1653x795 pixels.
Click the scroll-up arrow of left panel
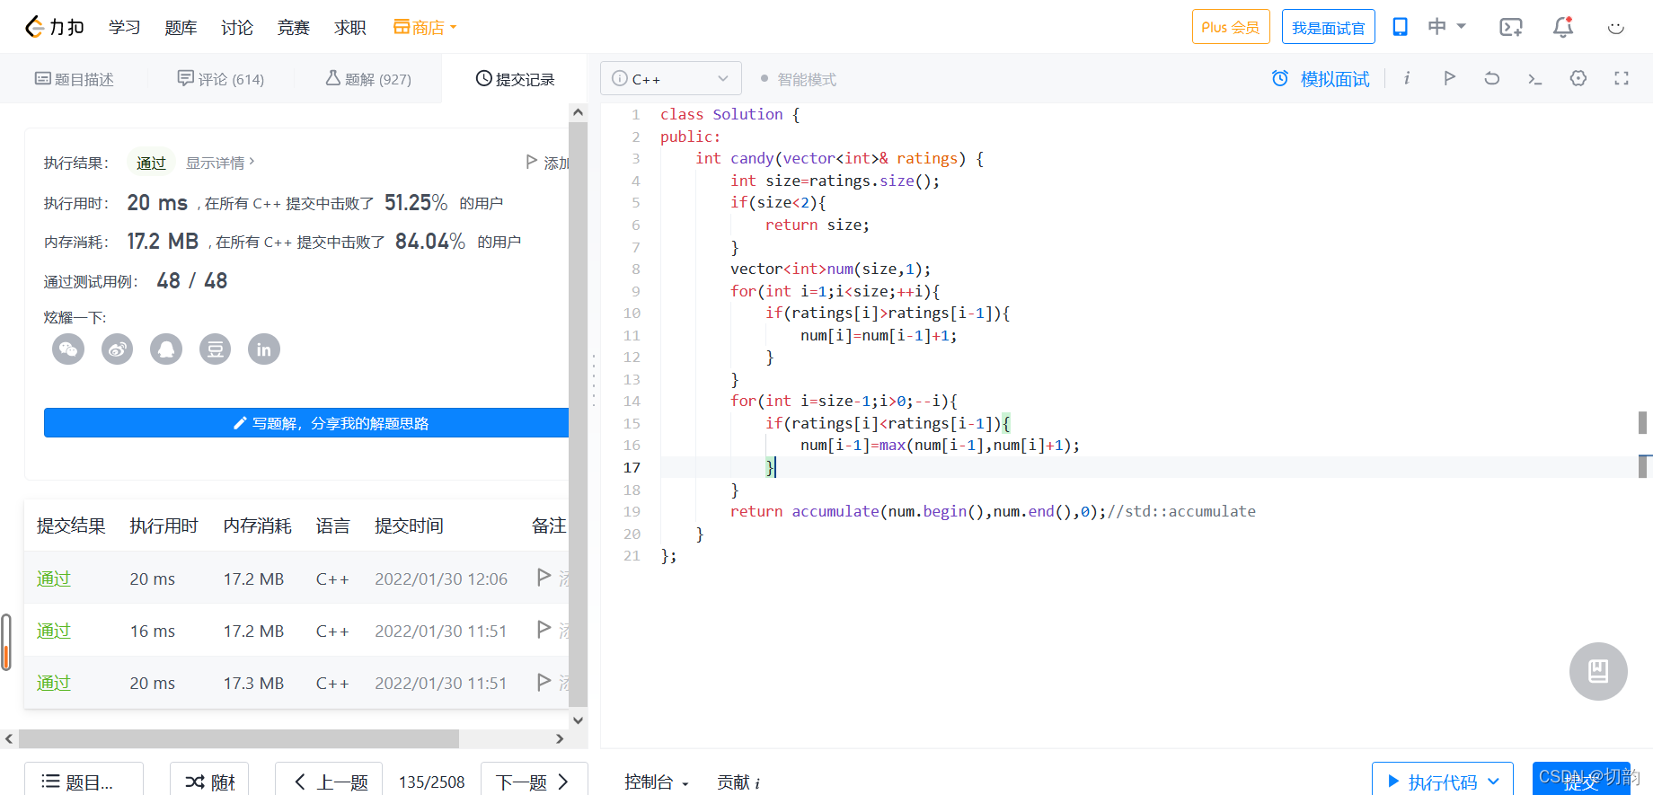coord(579,112)
